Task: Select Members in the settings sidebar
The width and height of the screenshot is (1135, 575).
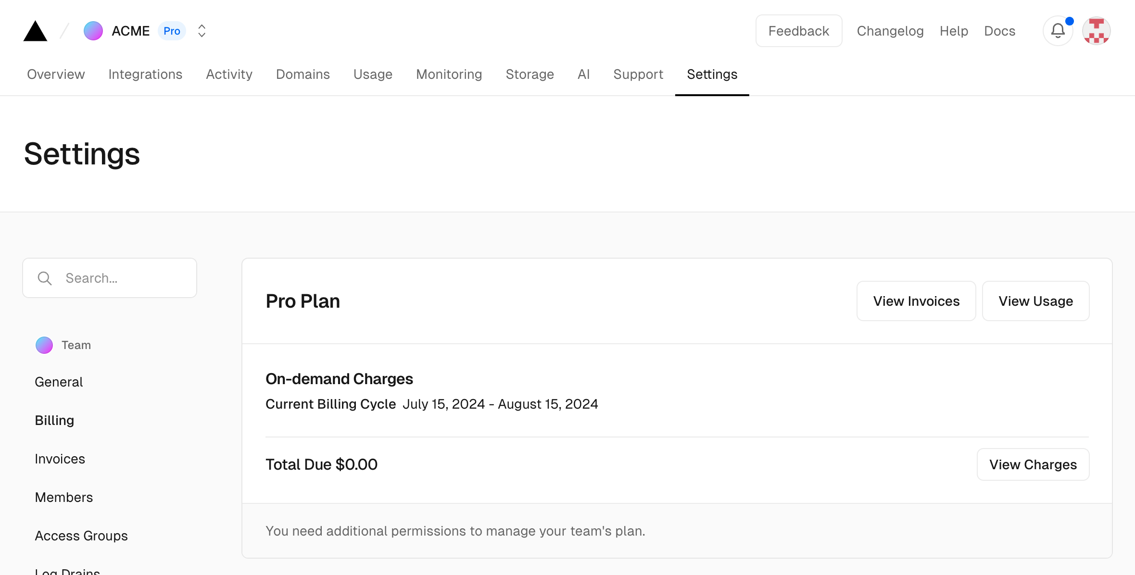Action: click(64, 497)
